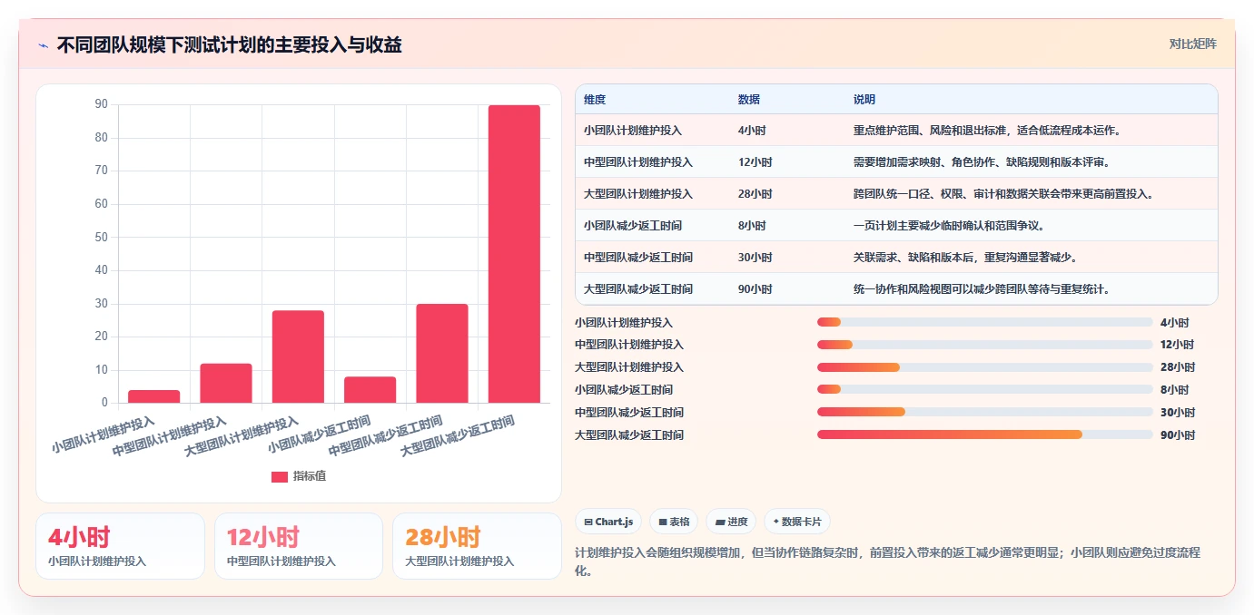Click the page title 不同团队规模下测试计划

click(x=229, y=44)
